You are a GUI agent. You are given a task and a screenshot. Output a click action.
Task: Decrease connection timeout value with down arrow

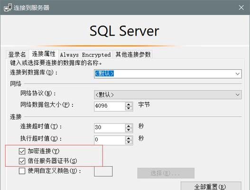point(129,130)
